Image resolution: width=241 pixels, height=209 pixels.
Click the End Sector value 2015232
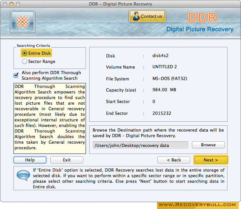[x=162, y=113]
